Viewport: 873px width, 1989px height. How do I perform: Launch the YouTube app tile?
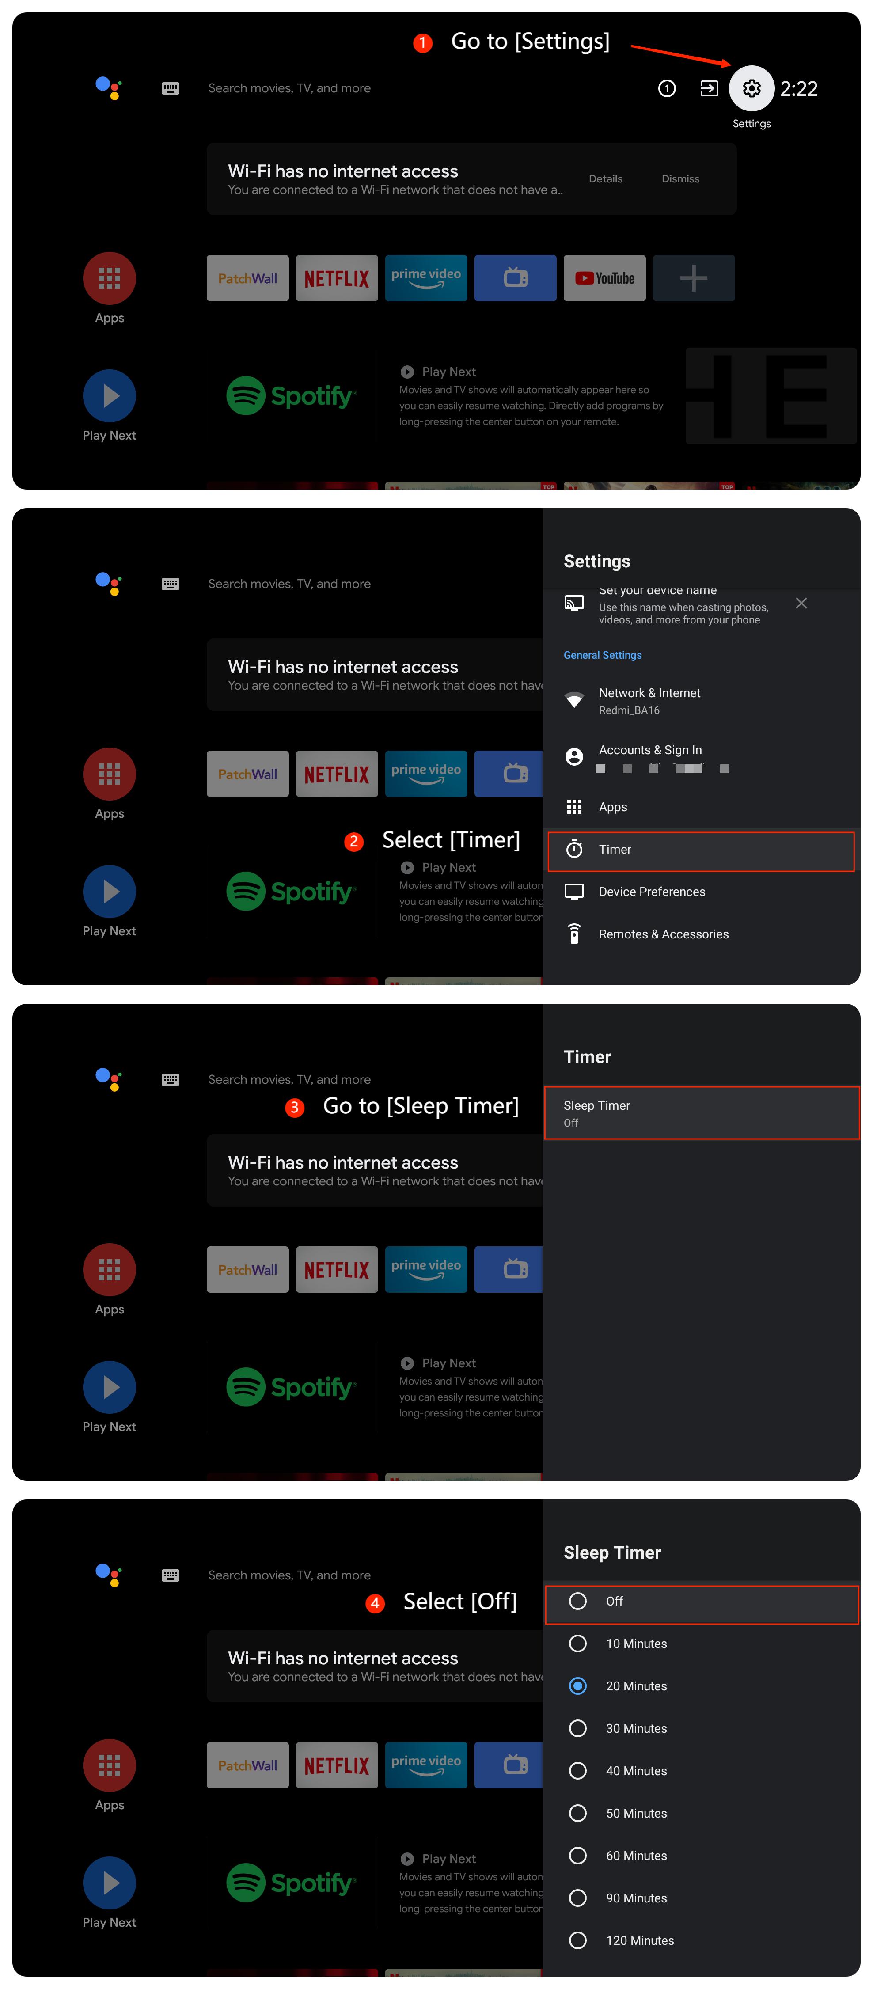(604, 278)
